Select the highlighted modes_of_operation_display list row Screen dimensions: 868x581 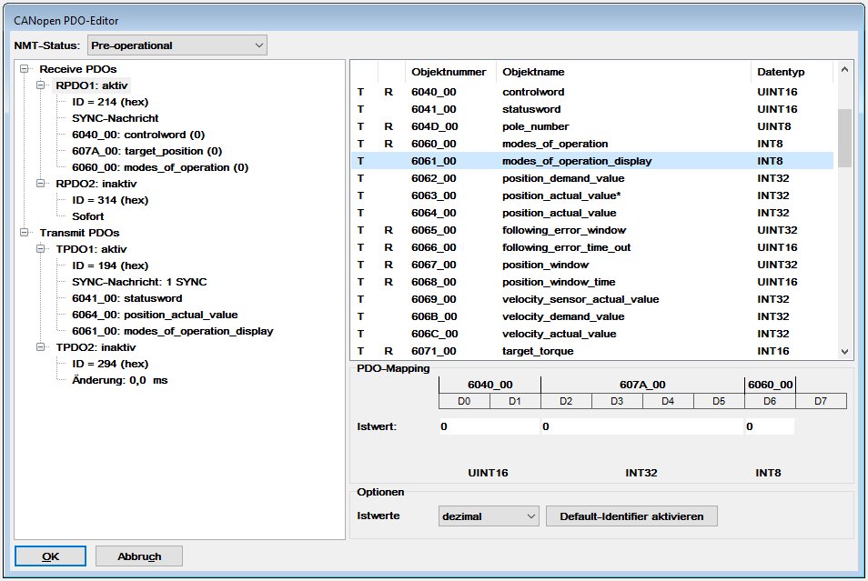point(592,161)
